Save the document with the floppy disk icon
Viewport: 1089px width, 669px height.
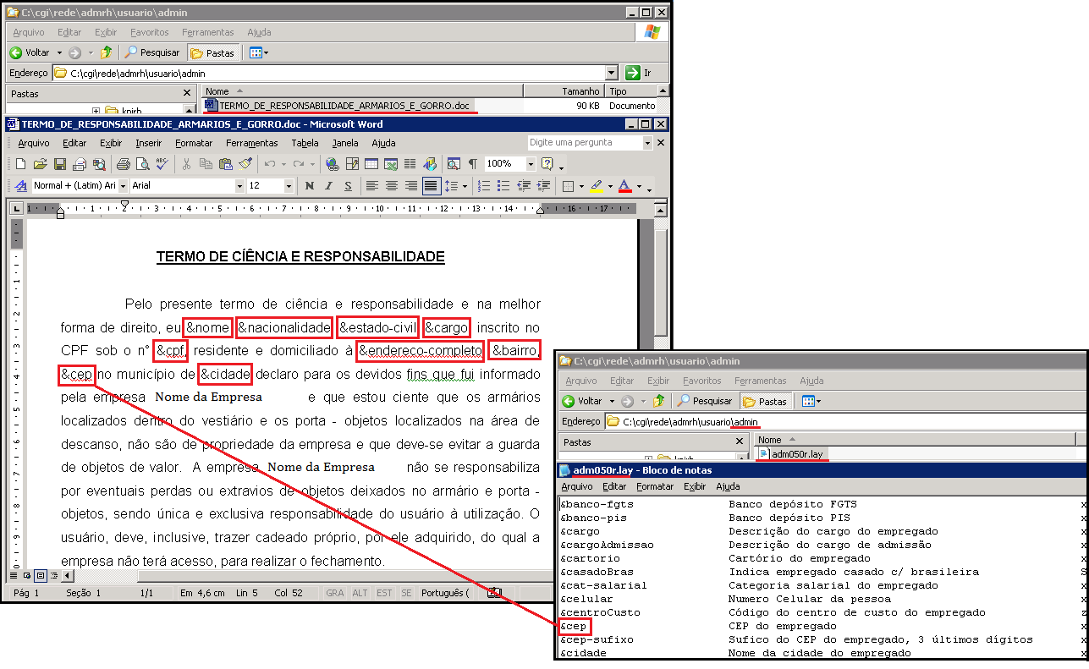point(60,163)
